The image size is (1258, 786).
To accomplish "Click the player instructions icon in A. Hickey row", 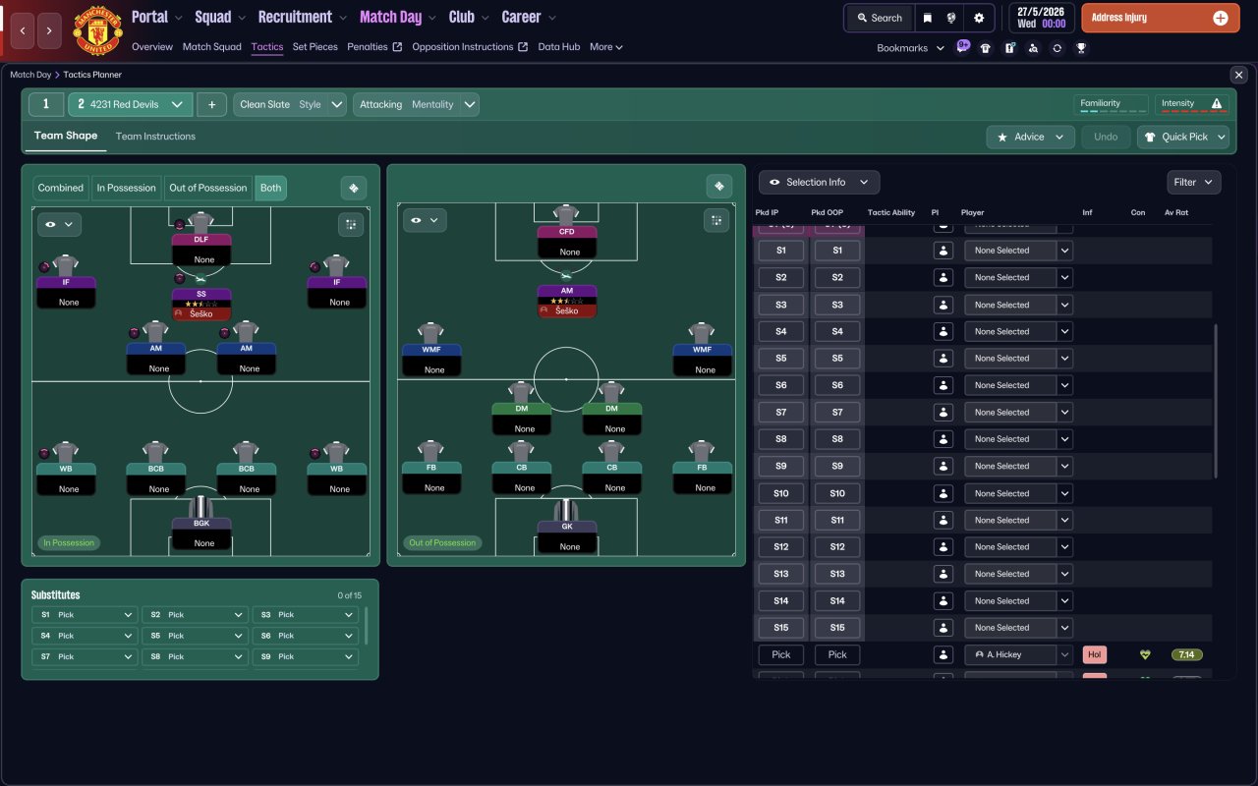I will tap(943, 654).
